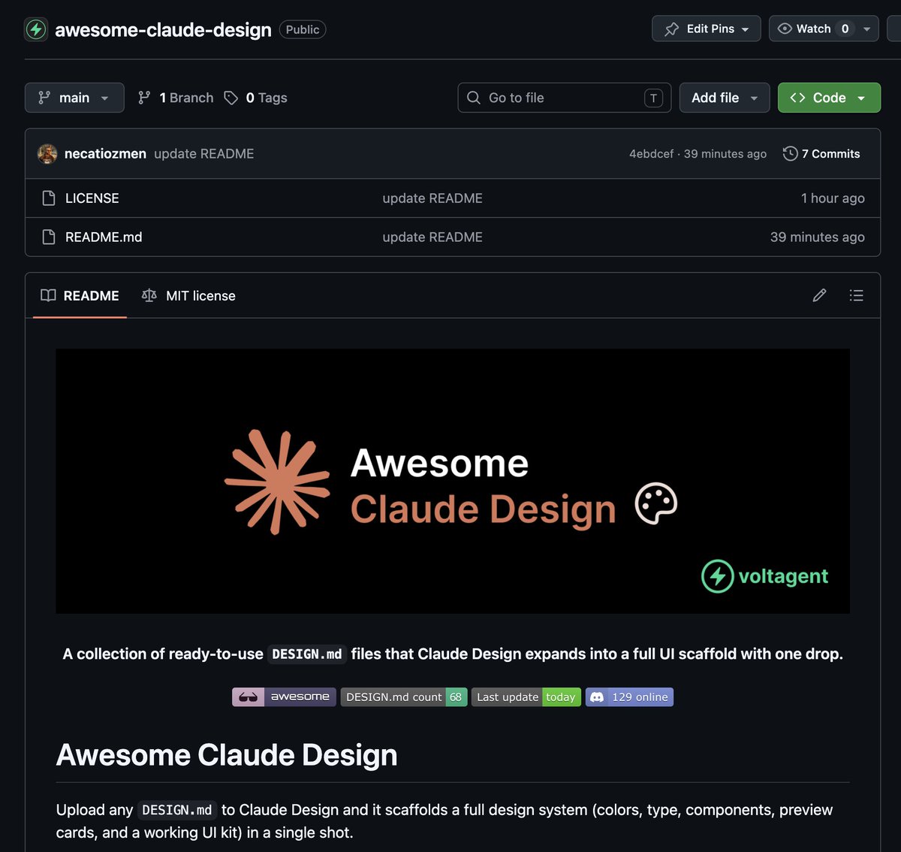Viewport: 901px width, 852px height.
Task: Click the scales icon in MIT license tab
Action: click(x=149, y=295)
